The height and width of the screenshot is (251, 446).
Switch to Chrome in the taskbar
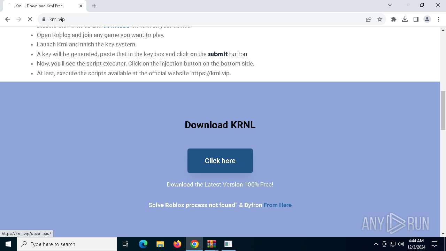(194, 244)
